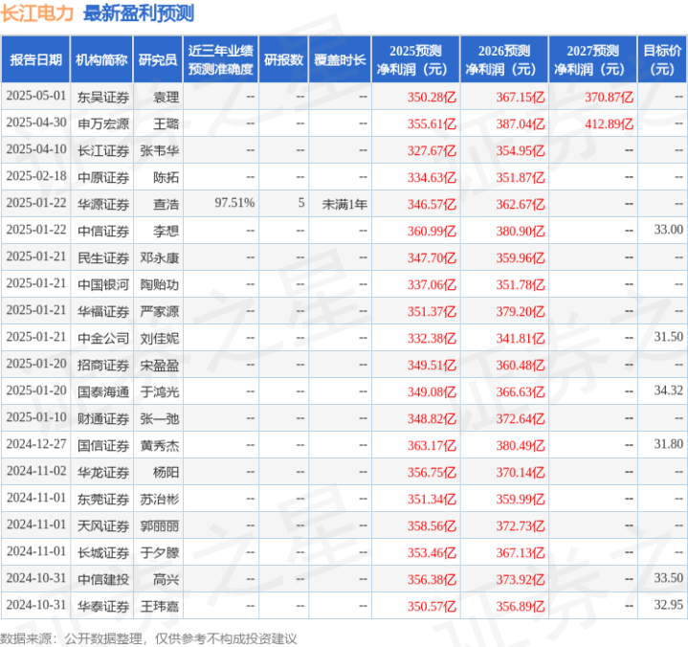Click the 数据来源 footer note
The width and height of the screenshot is (688, 647).
tap(148, 638)
